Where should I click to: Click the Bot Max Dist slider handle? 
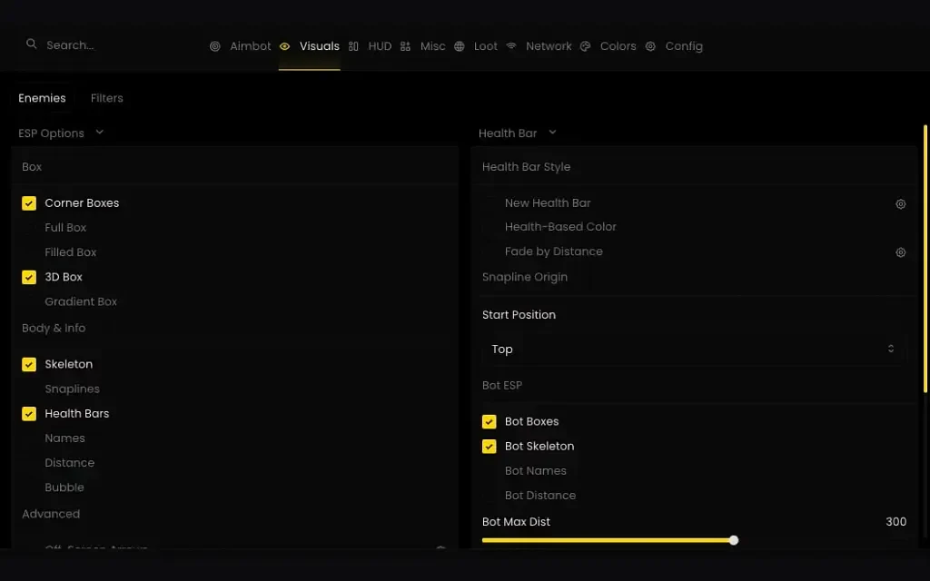(734, 540)
